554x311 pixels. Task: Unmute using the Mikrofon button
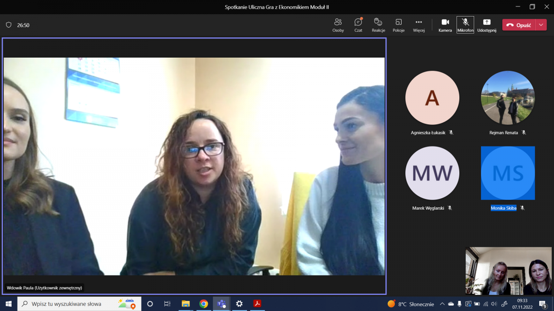[x=465, y=25]
